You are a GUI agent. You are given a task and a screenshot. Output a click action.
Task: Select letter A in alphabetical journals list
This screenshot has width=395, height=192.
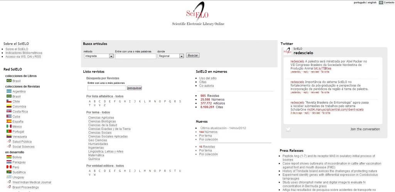89,101
